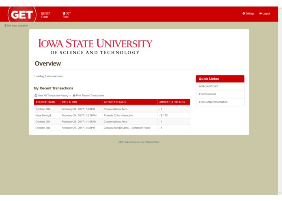The height and width of the screenshot is (201, 282).
Task: Open Add Credit Card quick link
Action: point(220,86)
